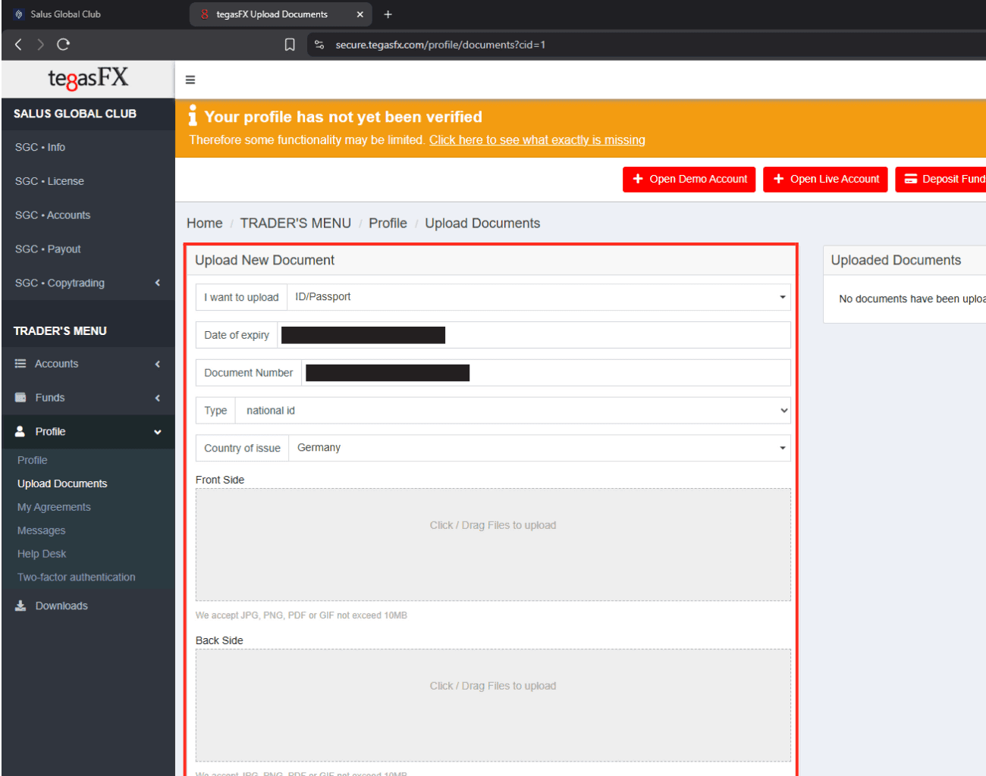Open a new browser tab with plus
Screen dimensions: 986x776
(388, 14)
